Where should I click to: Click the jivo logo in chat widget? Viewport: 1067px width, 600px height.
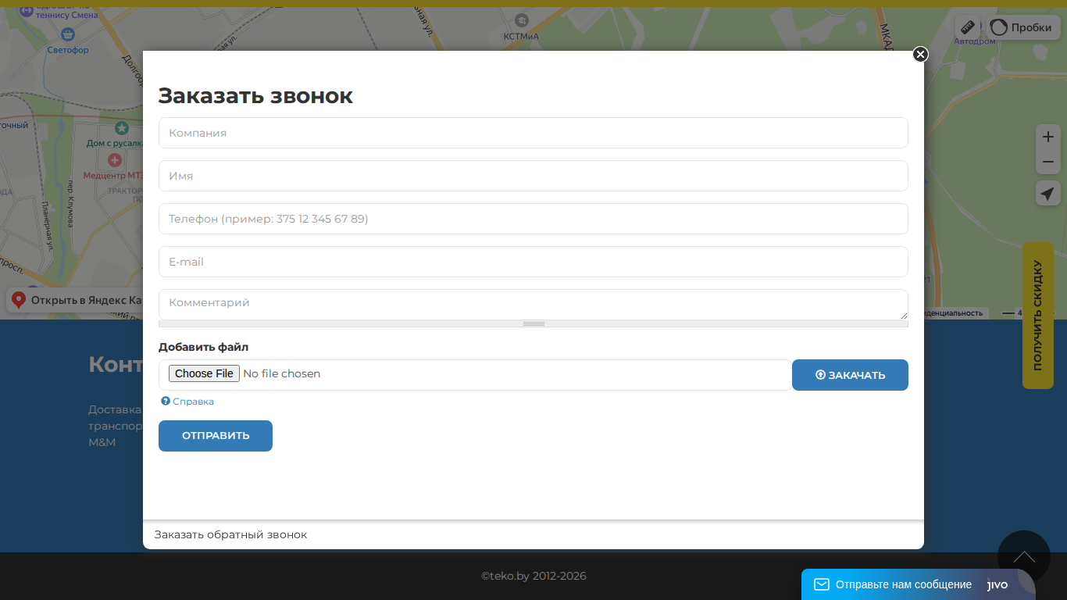pyautogui.click(x=997, y=584)
